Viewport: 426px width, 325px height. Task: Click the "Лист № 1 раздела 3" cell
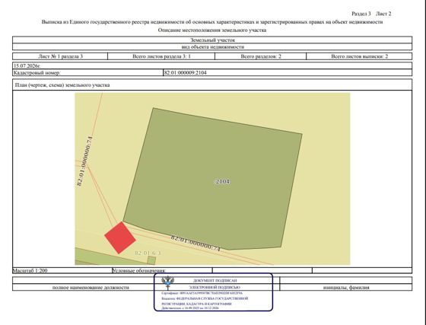[60, 56]
